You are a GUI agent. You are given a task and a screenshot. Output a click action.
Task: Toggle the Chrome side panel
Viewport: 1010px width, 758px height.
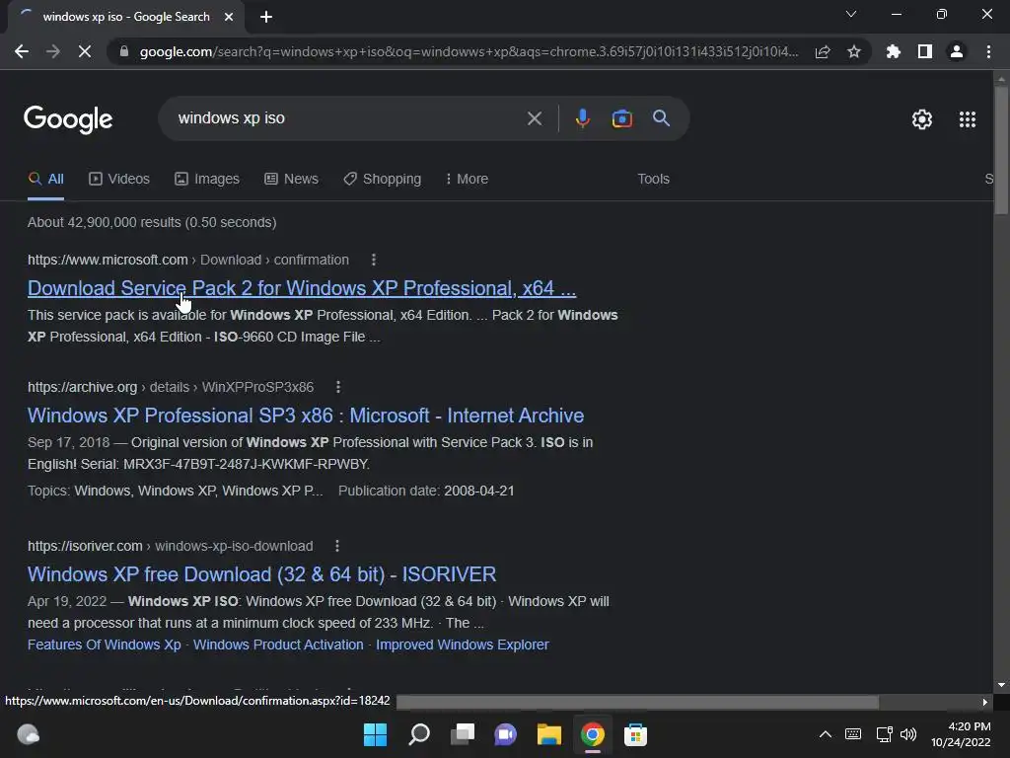[925, 51]
